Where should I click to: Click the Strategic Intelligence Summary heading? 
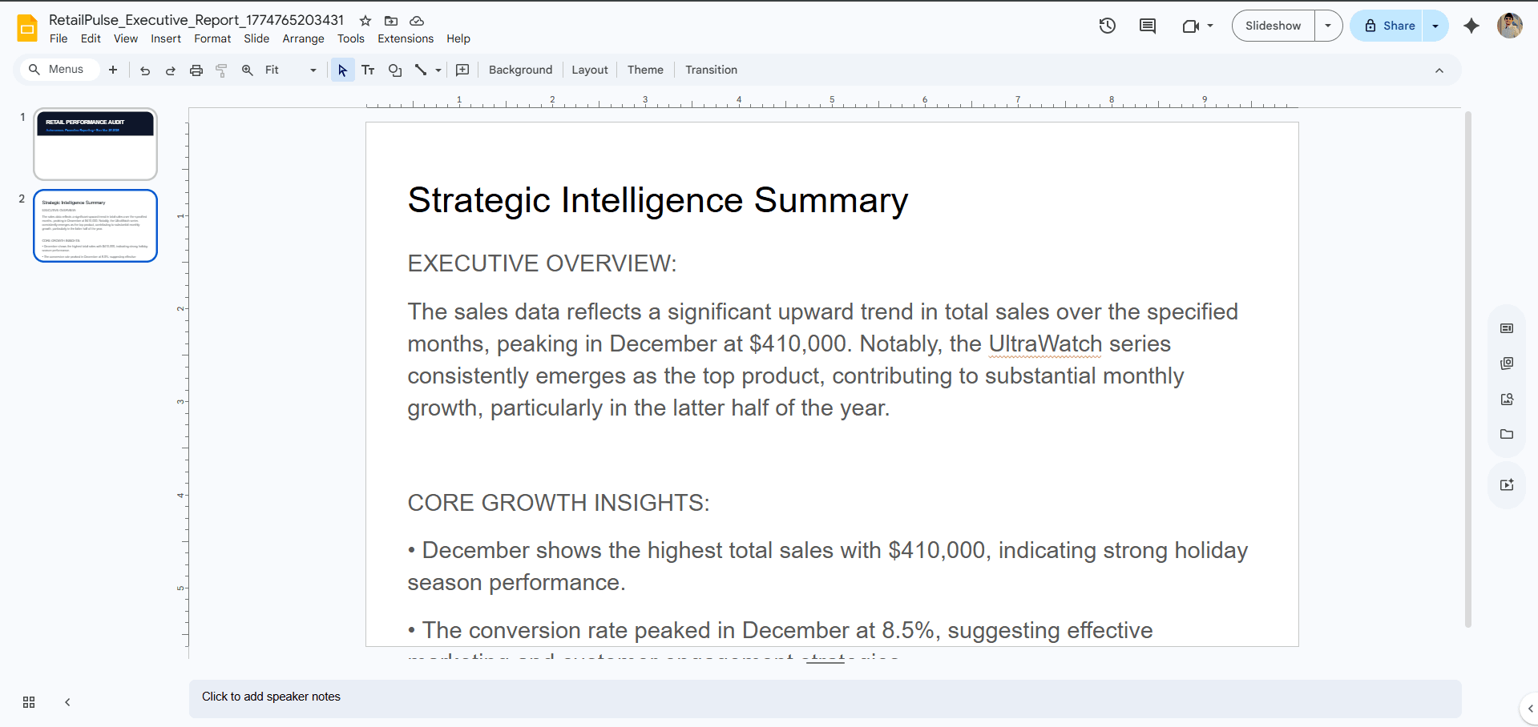click(658, 200)
